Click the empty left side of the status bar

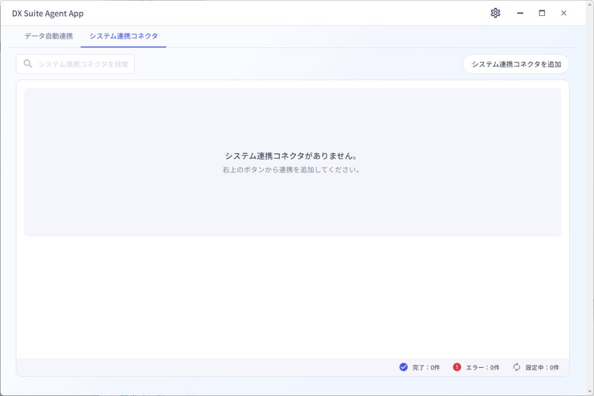pos(169,367)
